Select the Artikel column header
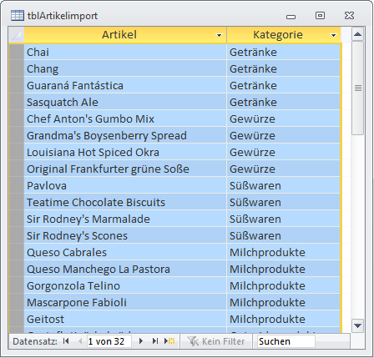Viewport: 374px width, 358px height. tap(125, 35)
